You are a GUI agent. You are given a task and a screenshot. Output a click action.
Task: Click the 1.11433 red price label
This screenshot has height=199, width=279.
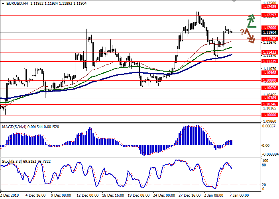pos(269,53)
